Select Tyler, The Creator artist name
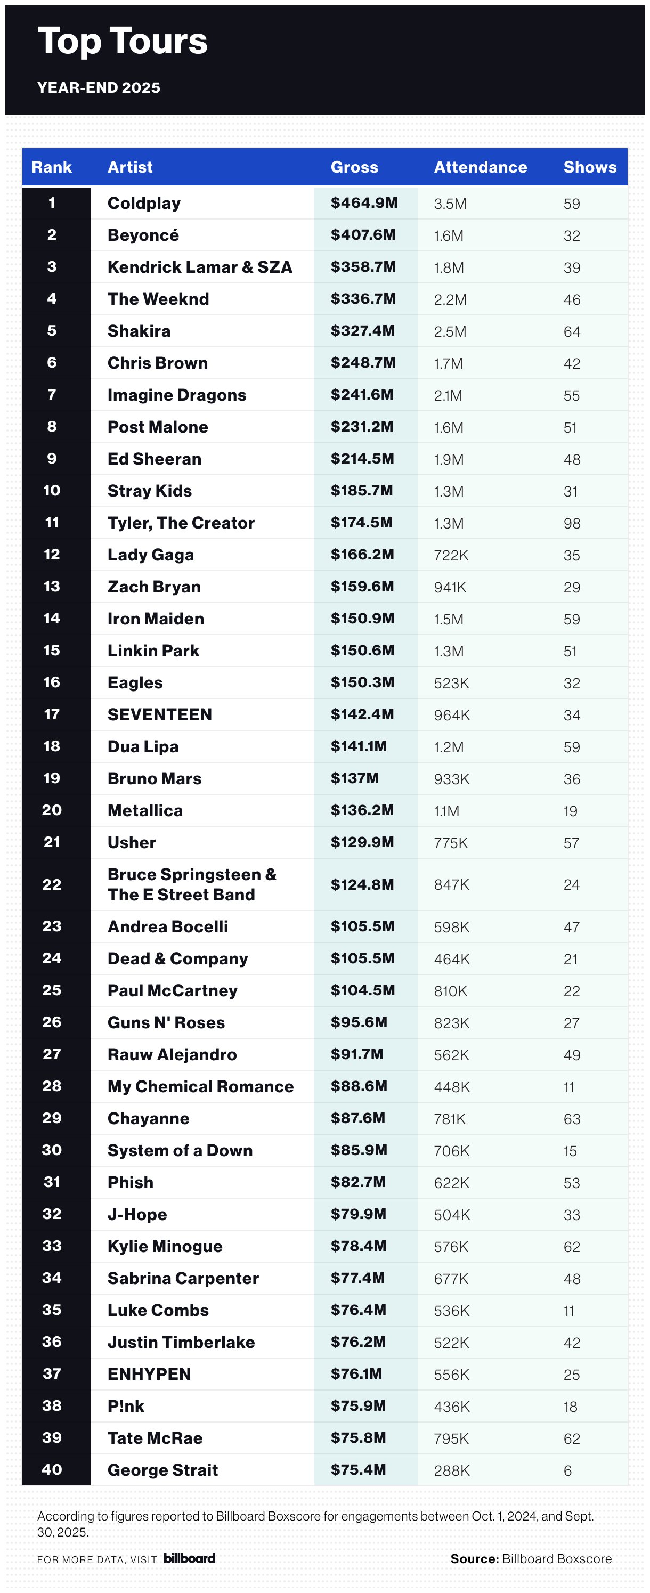 181,523
